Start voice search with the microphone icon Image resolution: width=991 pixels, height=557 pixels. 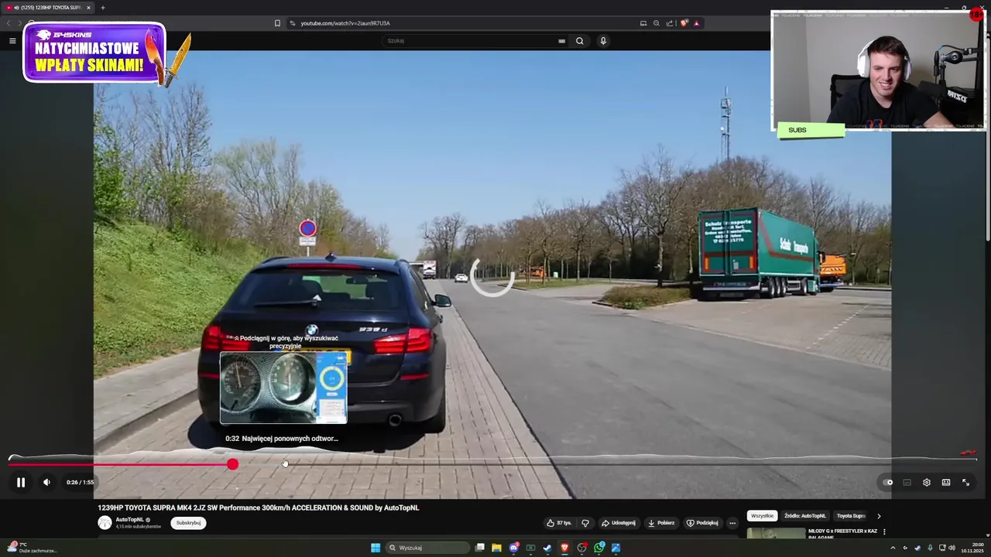603,41
